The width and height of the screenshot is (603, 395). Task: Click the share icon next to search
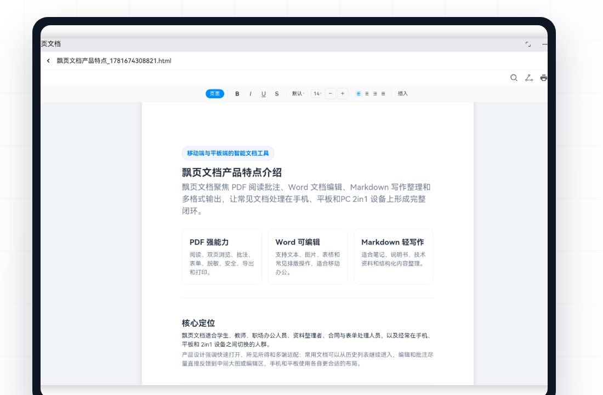(x=529, y=78)
